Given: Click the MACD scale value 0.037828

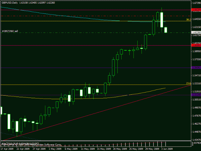Looking at the screenshot, I should point(196,143).
